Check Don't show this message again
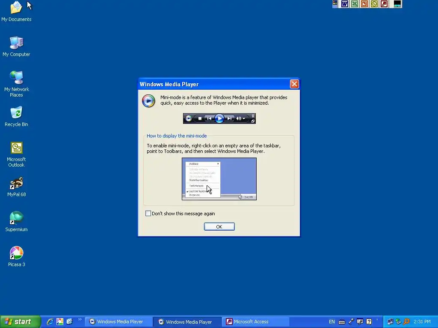Image resolution: width=438 pixels, height=328 pixels. pos(148,214)
